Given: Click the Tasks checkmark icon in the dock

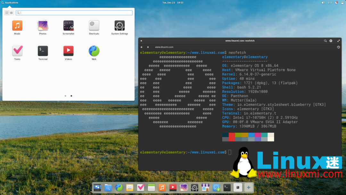Looking at the screenshot, I should point(140,187).
